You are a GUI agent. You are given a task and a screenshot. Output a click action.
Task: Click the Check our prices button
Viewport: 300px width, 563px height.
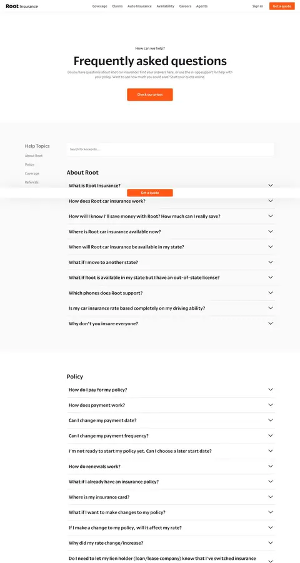pyautogui.click(x=150, y=94)
